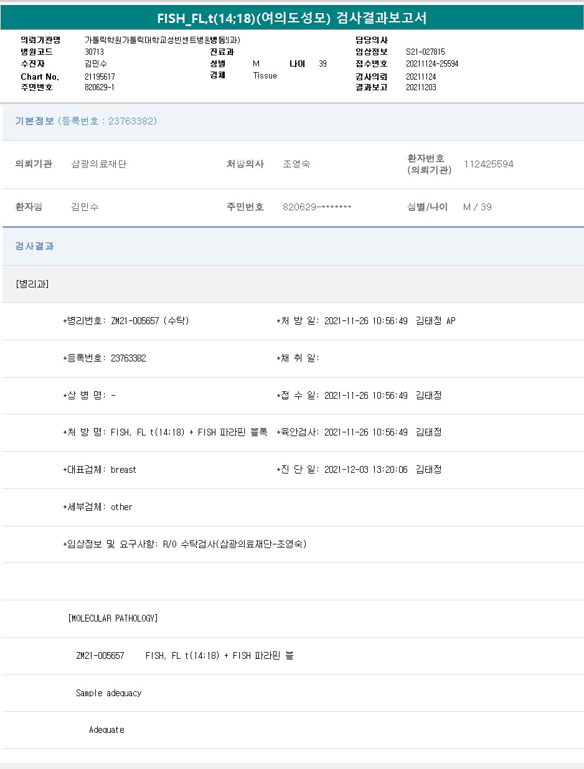
Task: Click the [병리과] department row
Action: [x=32, y=284]
